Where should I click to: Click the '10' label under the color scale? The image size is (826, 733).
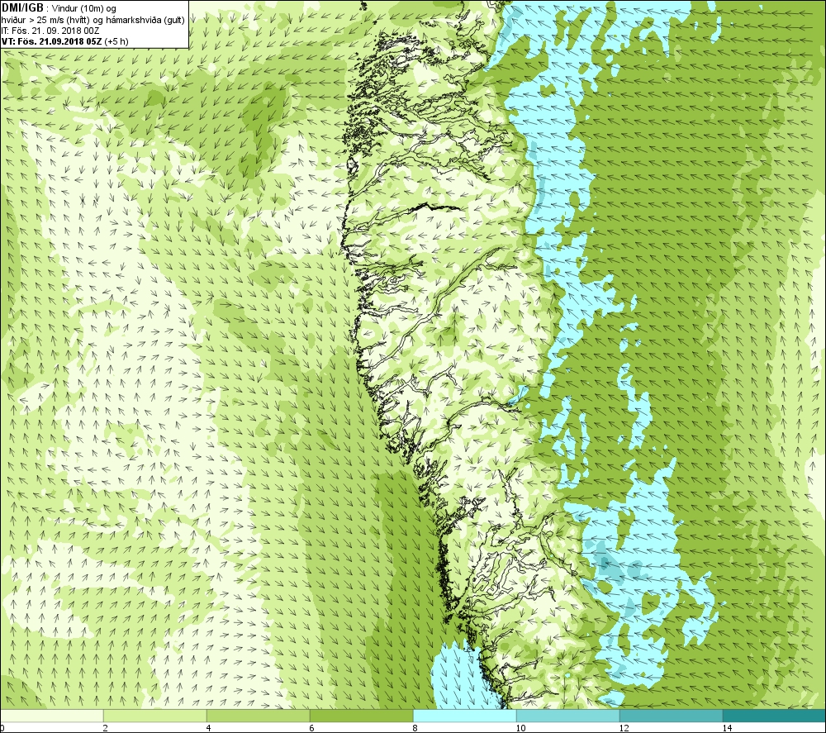[520, 728]
